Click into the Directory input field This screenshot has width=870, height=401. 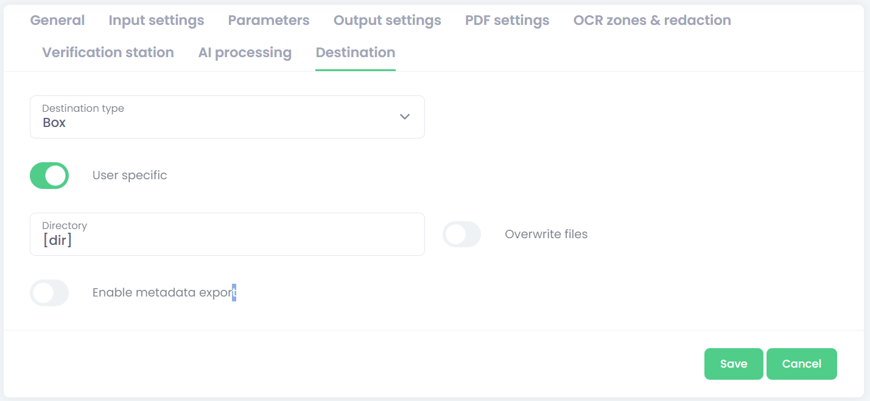click(226, 239)
